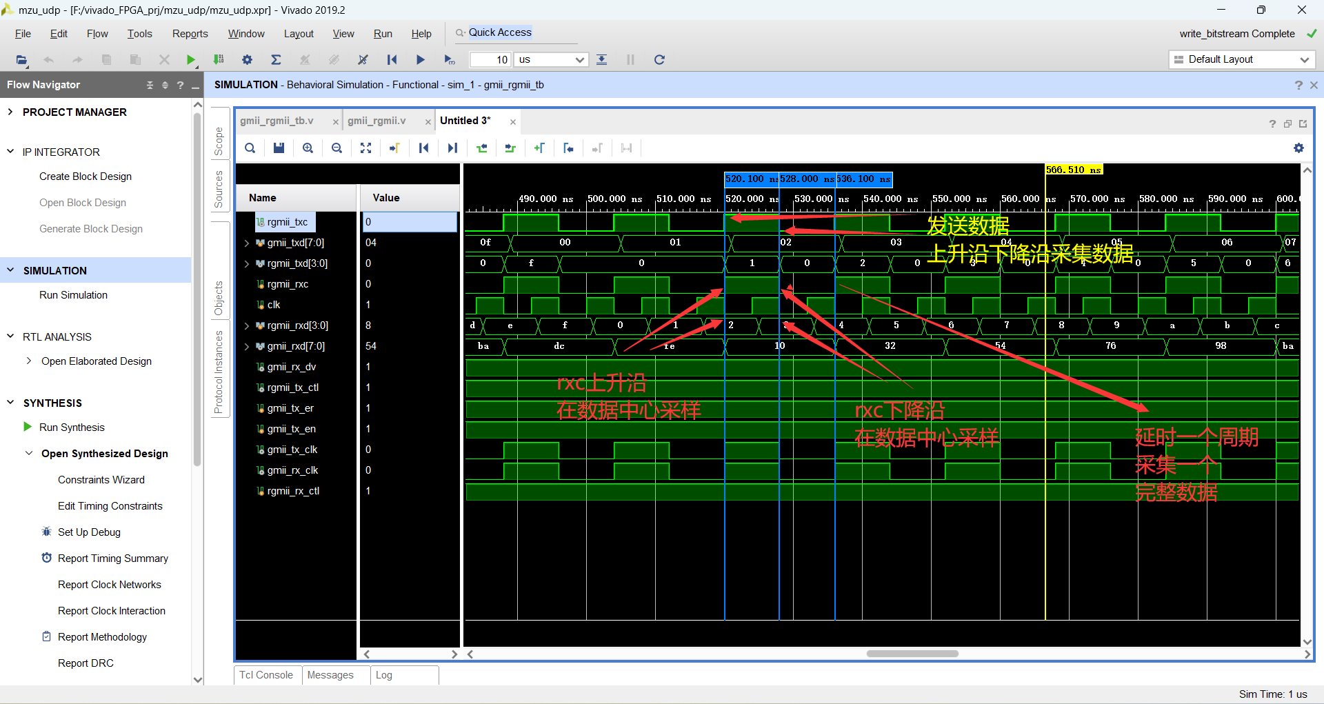
Task: Click the Go to Next Transition icon
Action: click(452, 148)
